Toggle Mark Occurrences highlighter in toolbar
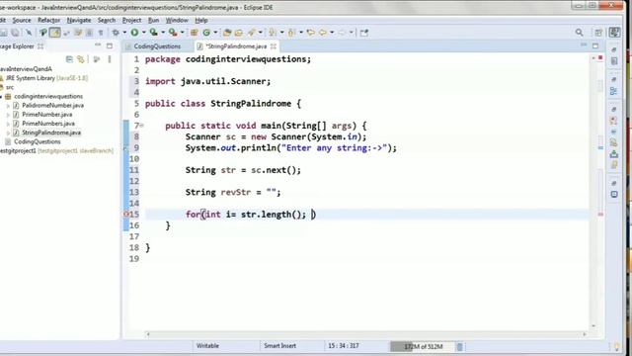The image size is (632, 356). tap(55, 33)
